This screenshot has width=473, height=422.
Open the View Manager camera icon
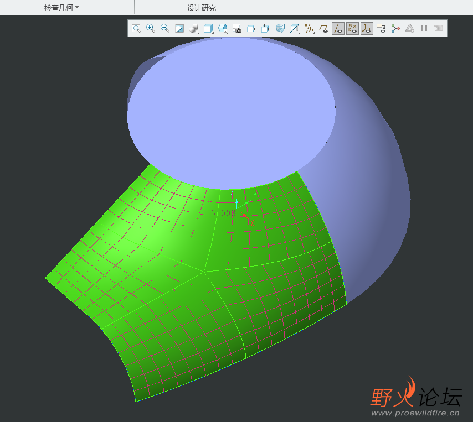click(x=237, y=29)
